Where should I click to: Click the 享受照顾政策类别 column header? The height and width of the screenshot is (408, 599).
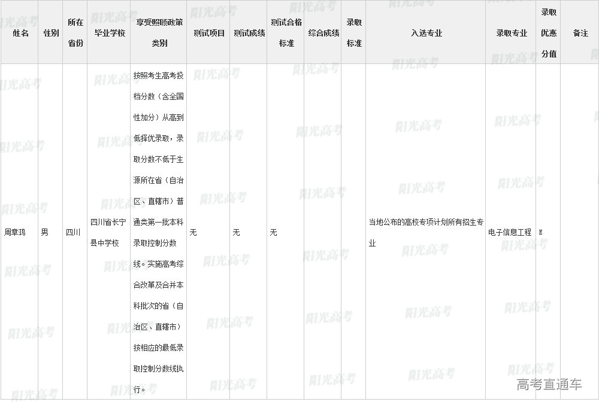click(159, 33)
